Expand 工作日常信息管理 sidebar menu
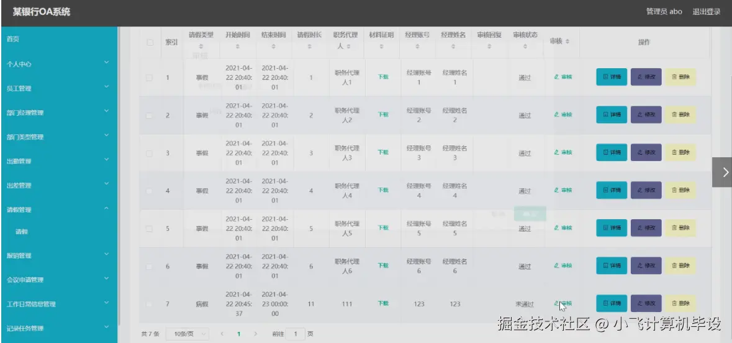 [59, 304]
